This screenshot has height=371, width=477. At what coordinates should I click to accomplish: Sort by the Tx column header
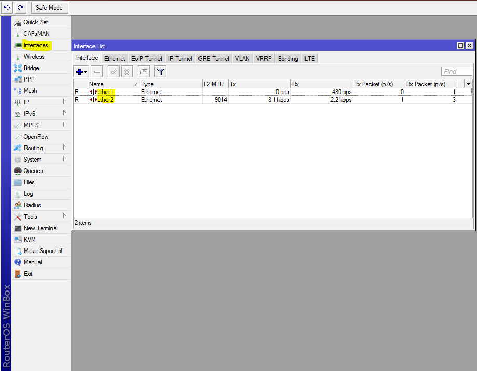pos(259,84)
